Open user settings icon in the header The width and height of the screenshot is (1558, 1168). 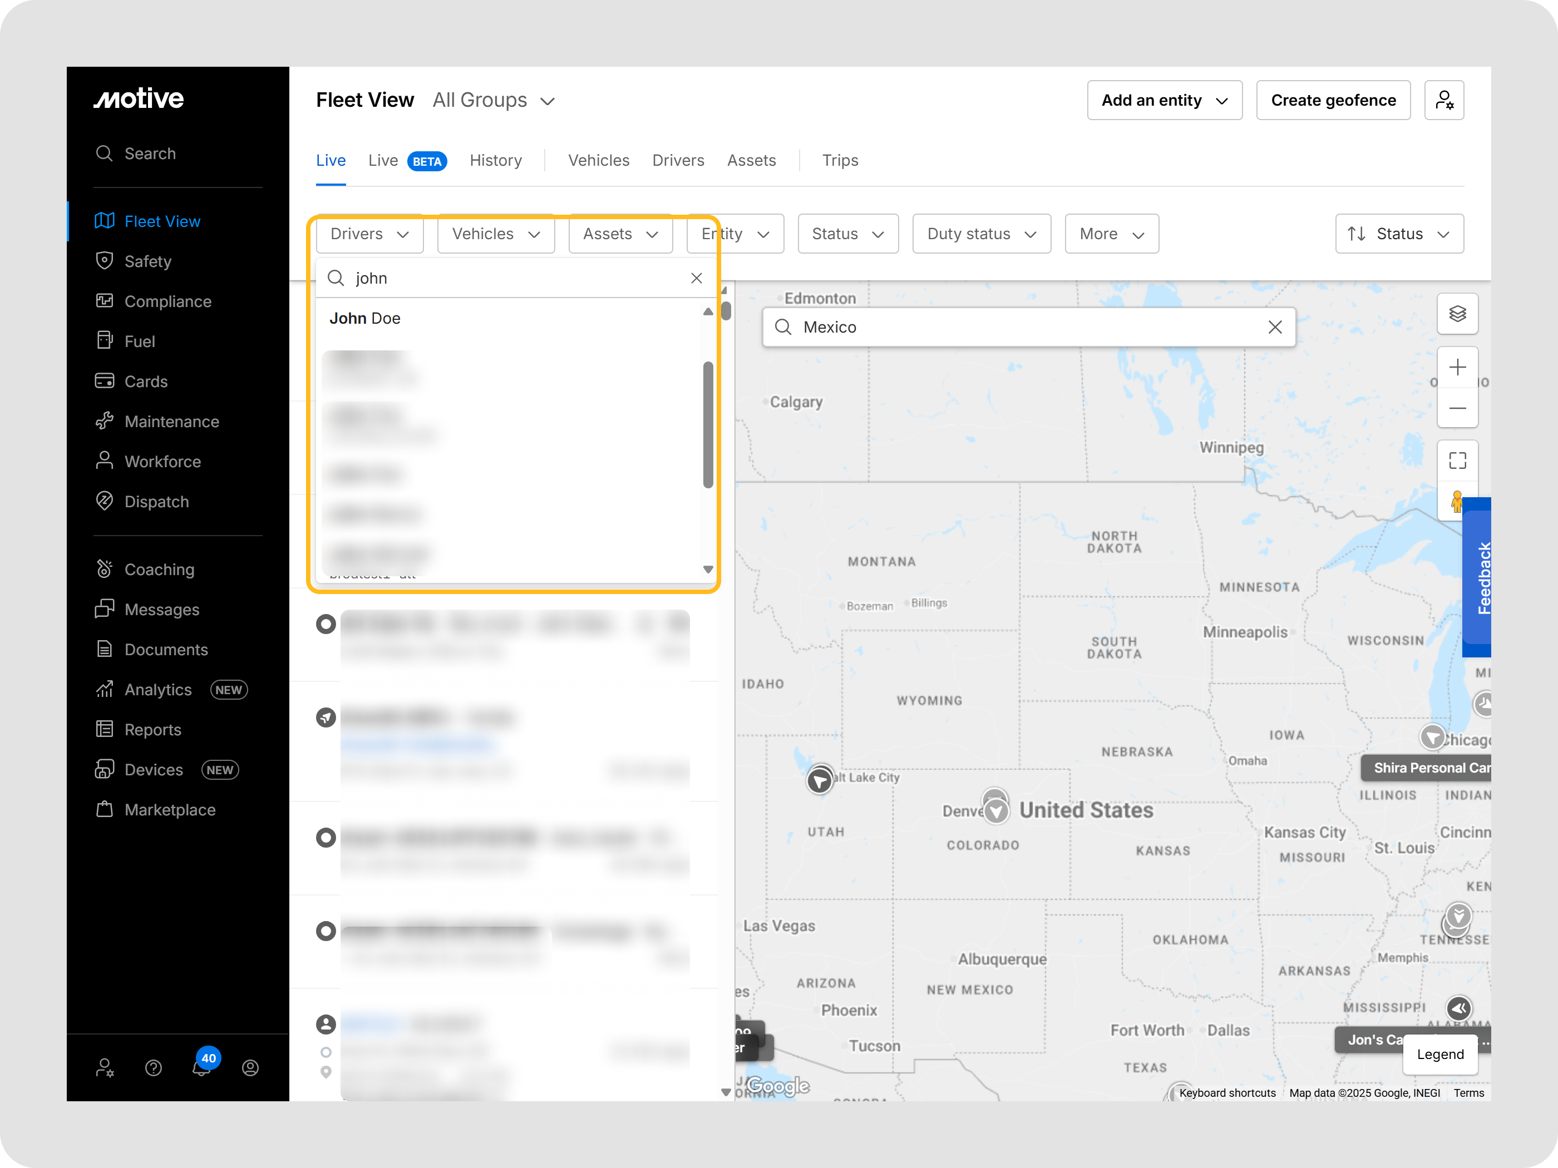coord(1443,100)
